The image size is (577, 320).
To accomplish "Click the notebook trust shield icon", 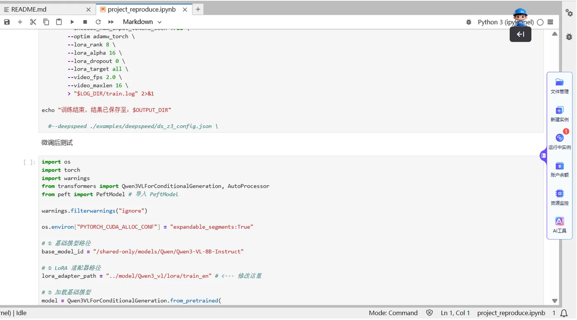I will click(429, 313).
